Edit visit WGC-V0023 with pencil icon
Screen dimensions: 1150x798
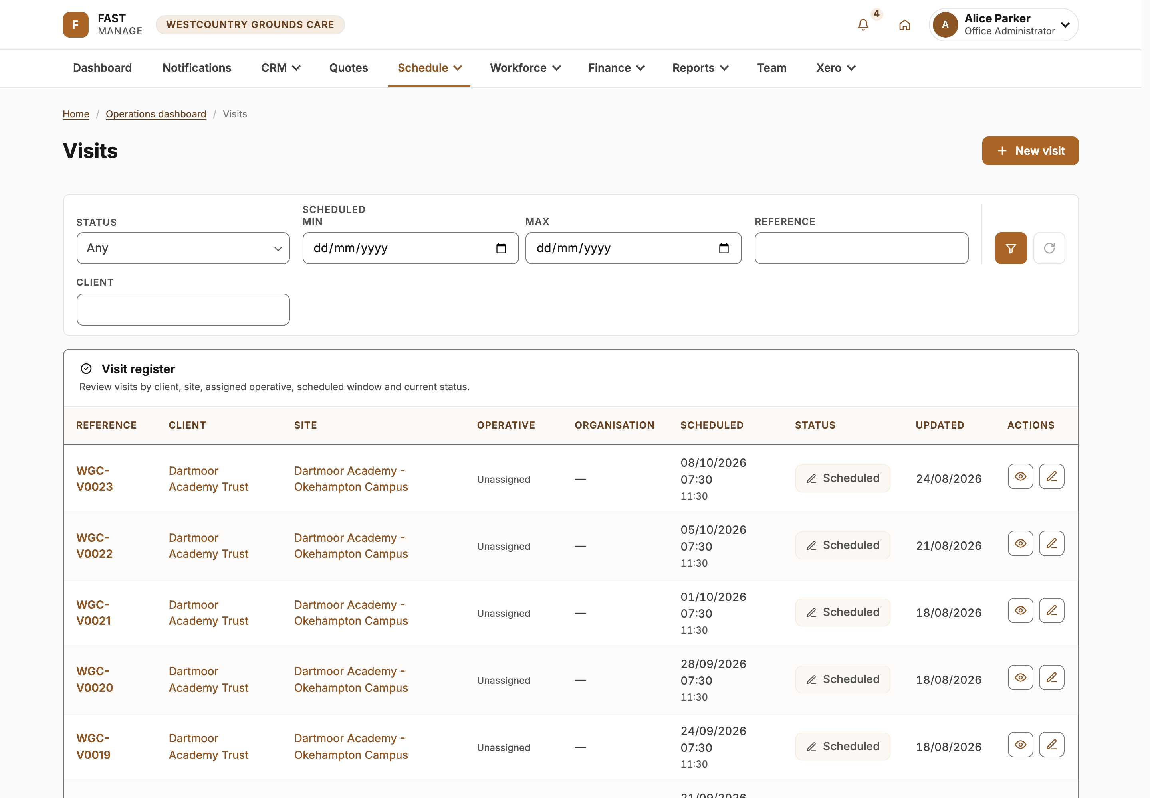click(x=1051, y=476)
